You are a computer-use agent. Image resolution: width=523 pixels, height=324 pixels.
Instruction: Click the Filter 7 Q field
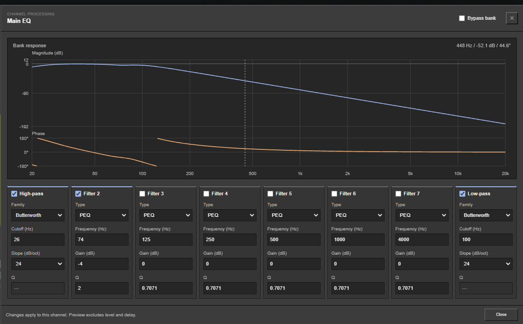click(x=422, y=288)
